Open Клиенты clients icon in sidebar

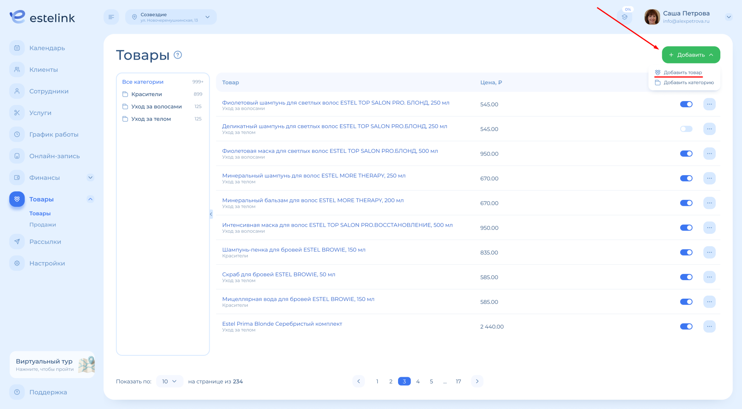[17, 70]
